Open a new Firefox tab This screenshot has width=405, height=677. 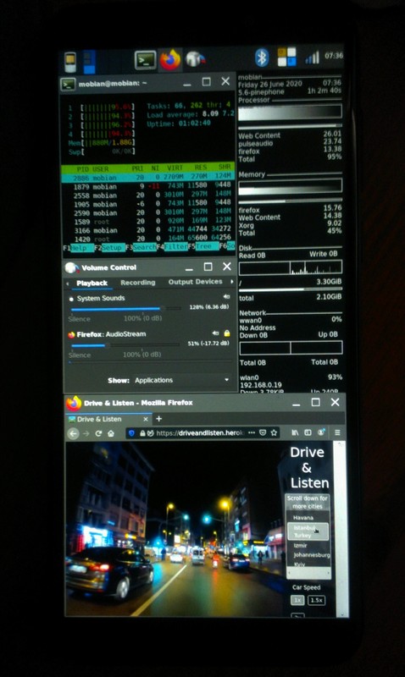coord(159,419)
